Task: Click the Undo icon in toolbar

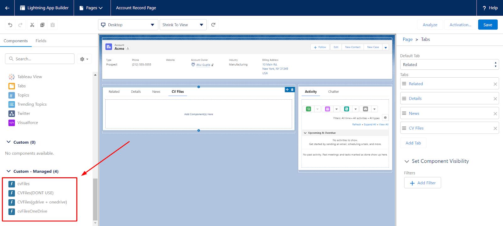Action: coord(10,25)
